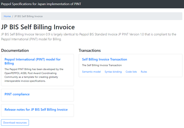Click the text 'The Self Billing Invoice Transaction'
The width and height of the screenshot is (184, 128).
[102, 65]
